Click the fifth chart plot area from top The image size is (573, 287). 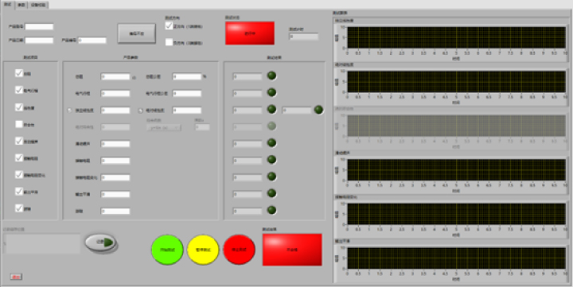[x=456, y=214]
